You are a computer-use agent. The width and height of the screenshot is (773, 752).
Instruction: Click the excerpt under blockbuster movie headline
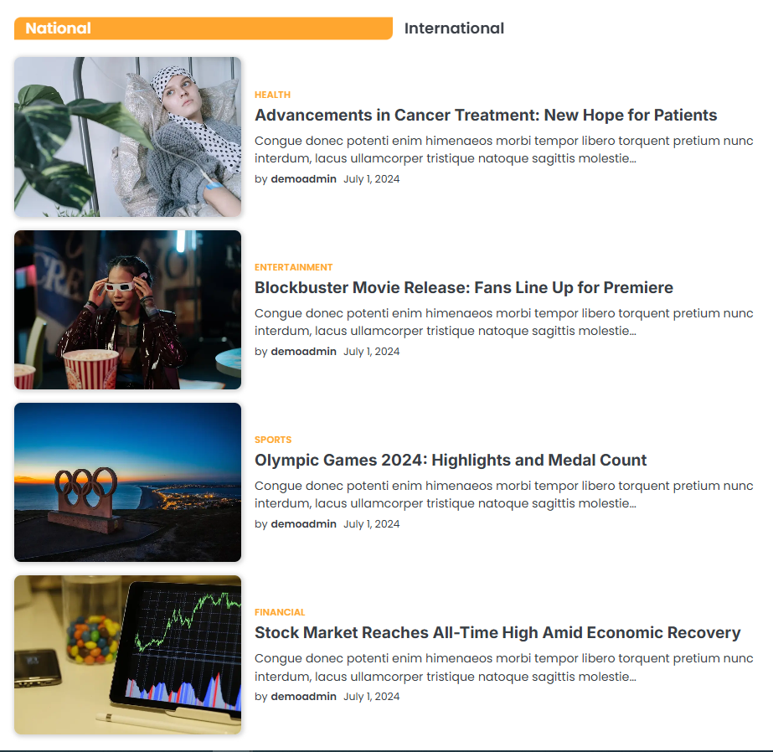coord(504,322)
